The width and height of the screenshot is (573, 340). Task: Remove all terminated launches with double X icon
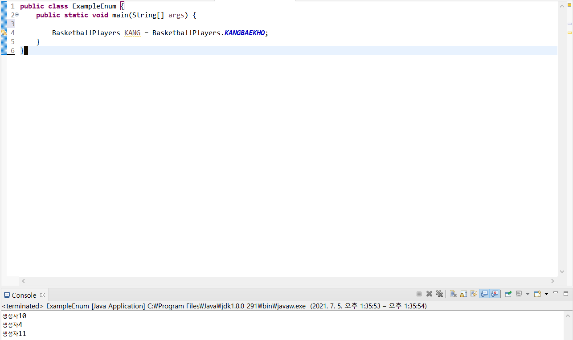[x=440, y=294]
